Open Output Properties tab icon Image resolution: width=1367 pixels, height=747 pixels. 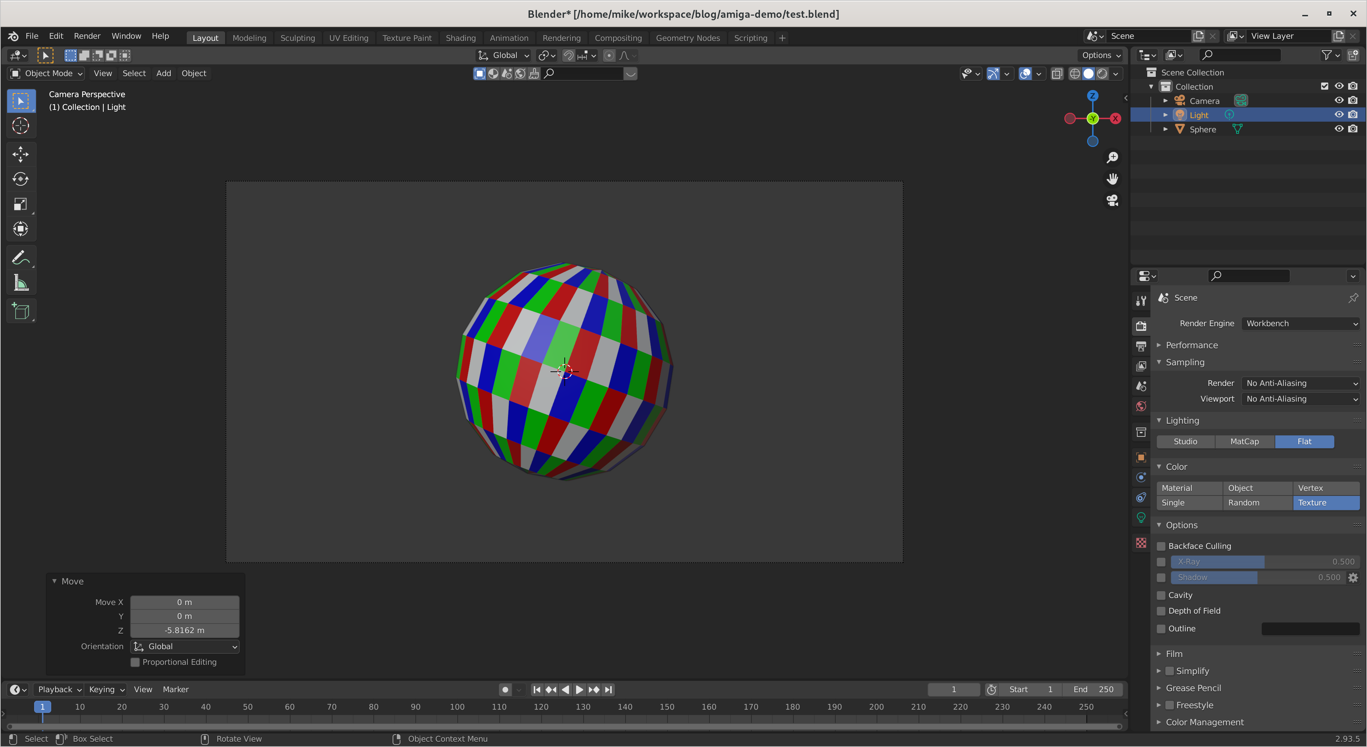point(1141,347)
